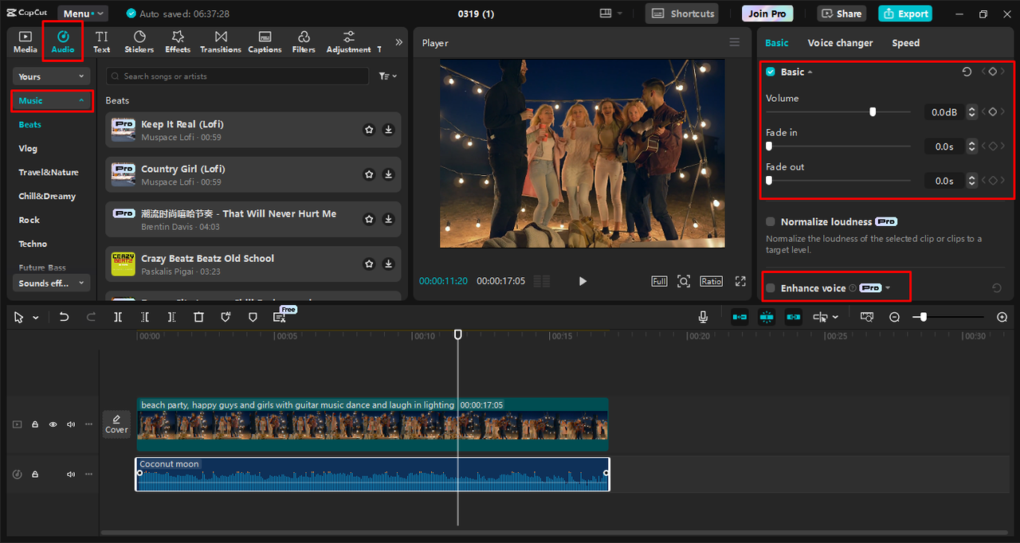
Task: Open the Stickers panel
Action: 139,41
